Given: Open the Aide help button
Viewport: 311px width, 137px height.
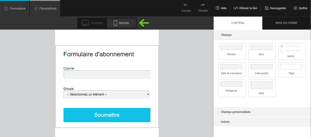Looking at the screenshot, I should 221,8.
